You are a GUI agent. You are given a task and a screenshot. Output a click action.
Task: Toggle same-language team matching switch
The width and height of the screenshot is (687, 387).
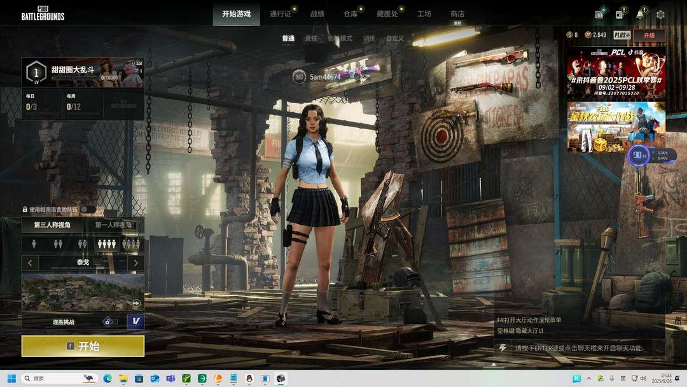tap(88, 209)
